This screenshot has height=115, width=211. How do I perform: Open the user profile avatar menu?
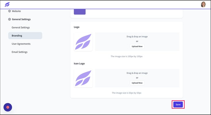tap(203, 4)
